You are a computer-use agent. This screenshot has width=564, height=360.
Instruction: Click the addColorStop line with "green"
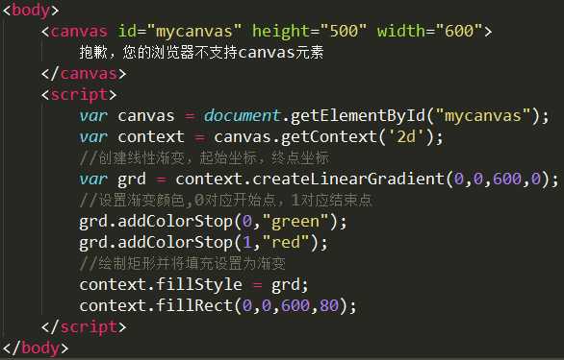(213, 222)
